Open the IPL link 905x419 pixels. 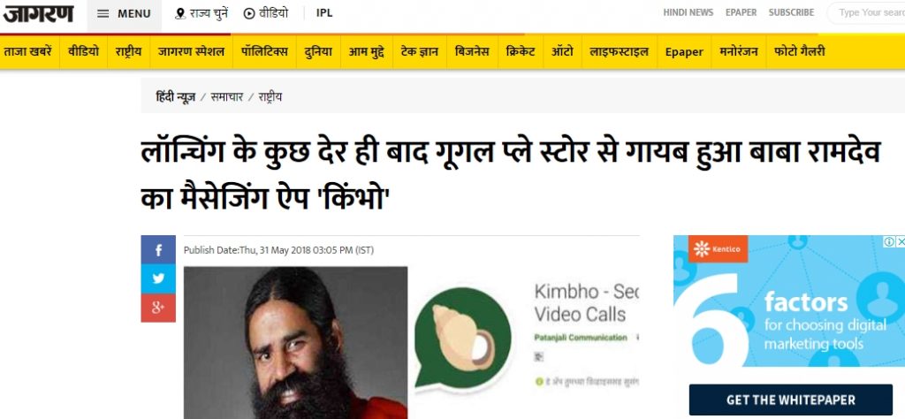click(324, 12)
